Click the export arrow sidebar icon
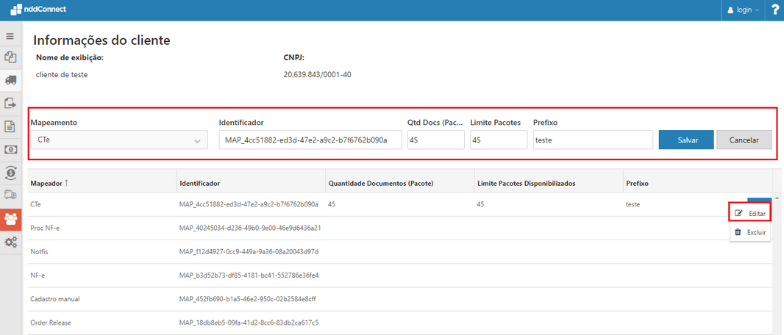The width and height of the screenshot is (784, 335). [10, 103]
